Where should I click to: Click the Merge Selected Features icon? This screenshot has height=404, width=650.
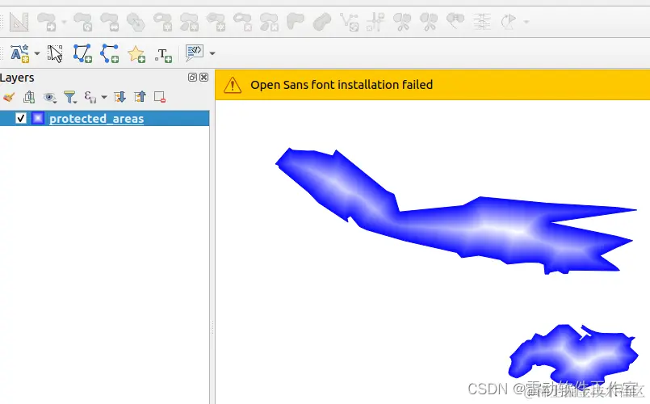tap(455, 22)
